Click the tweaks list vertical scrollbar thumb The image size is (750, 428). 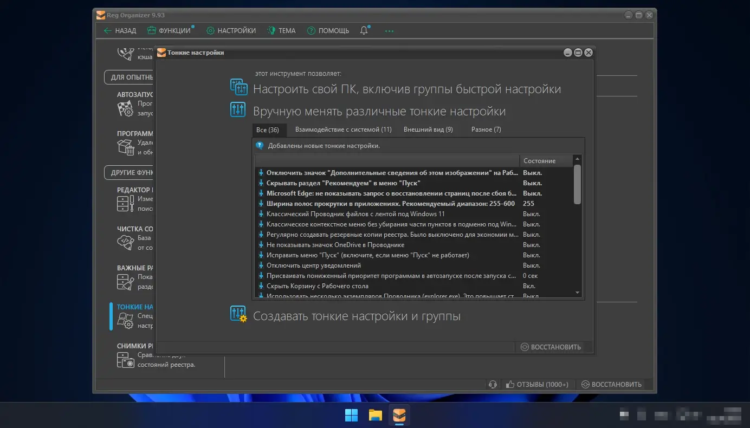[577, 184]
